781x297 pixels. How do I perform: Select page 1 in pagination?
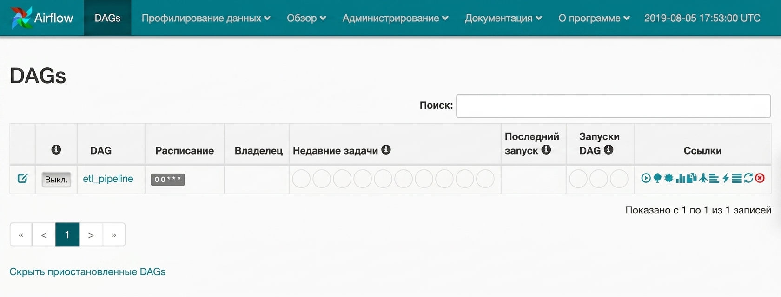67,234
